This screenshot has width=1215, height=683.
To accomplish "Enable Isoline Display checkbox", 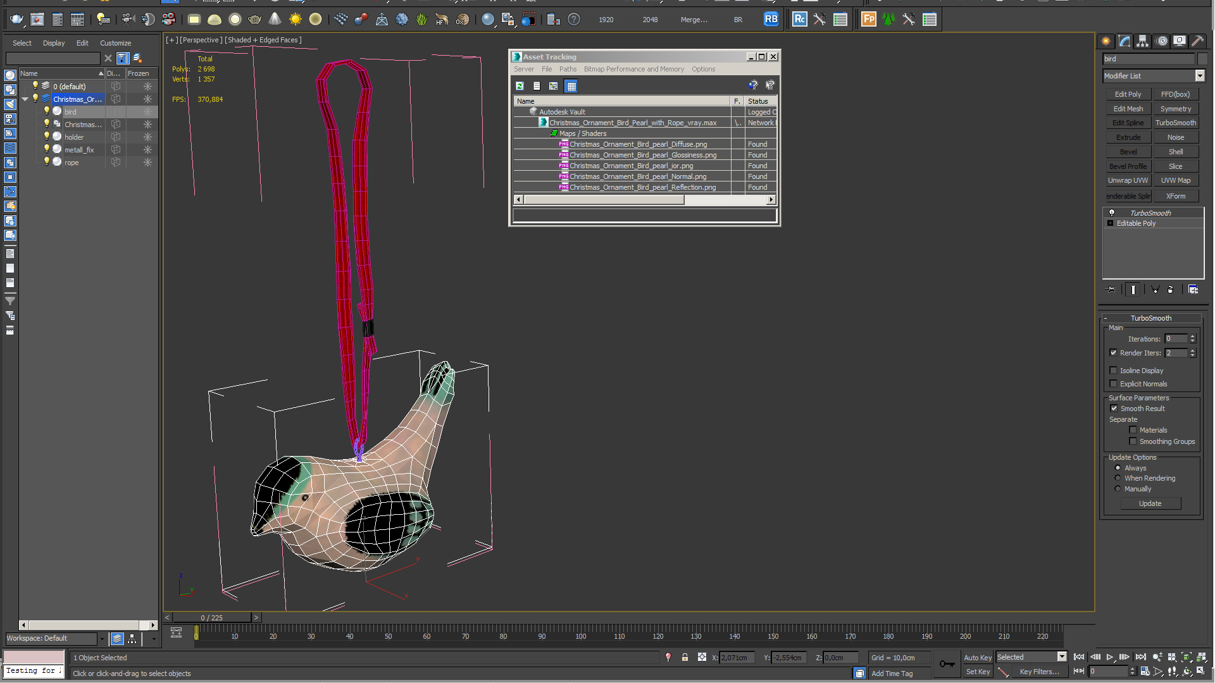I will [1113, 371].
